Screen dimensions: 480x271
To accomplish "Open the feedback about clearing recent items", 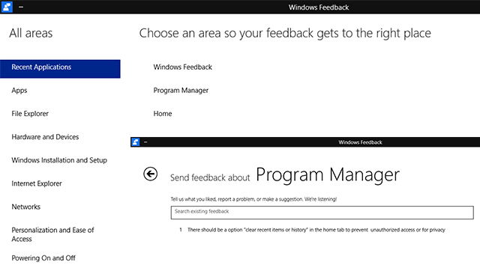I will click(316, 230).
